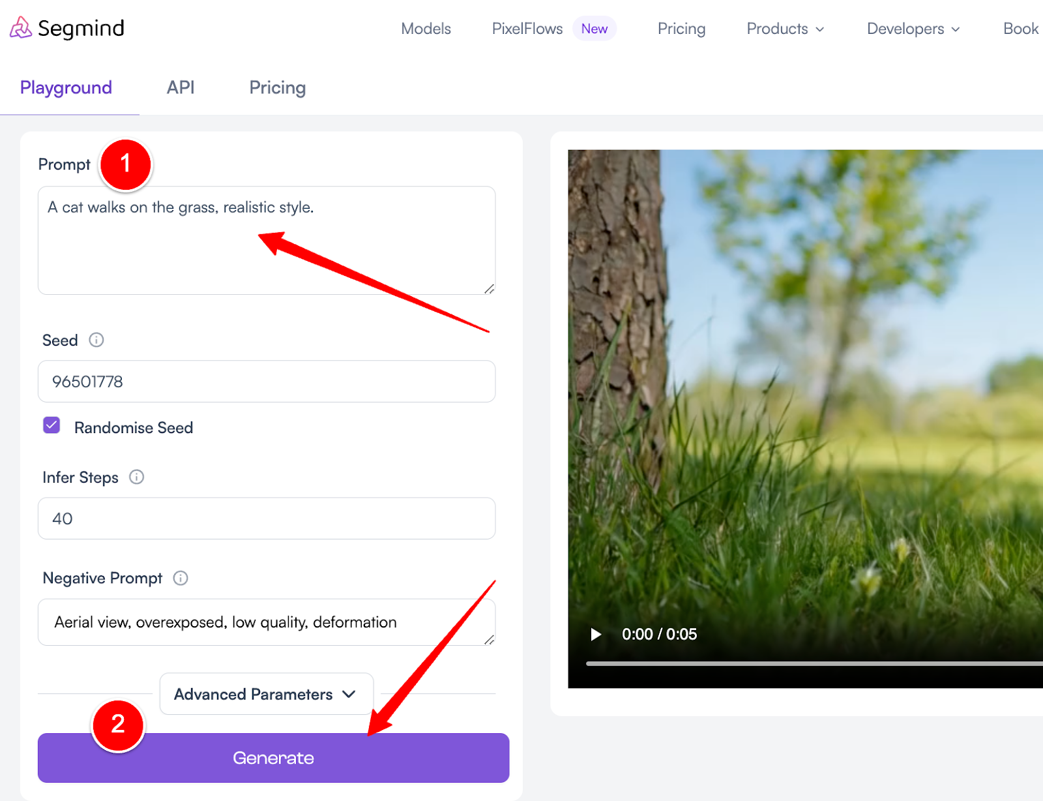Seek on the video progress bar
This screenshot has width=1043, height=801.
click(814, 663)
